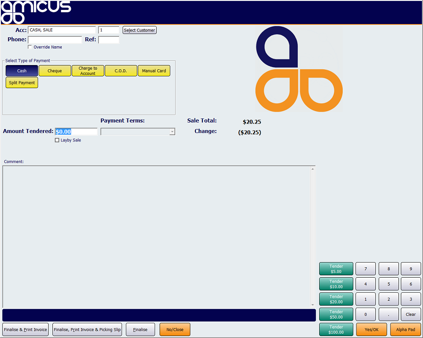Image resolution: width=423 pixels, height=338 pixels.
Task: Click the Ref input field
Action: click(109, 40)
